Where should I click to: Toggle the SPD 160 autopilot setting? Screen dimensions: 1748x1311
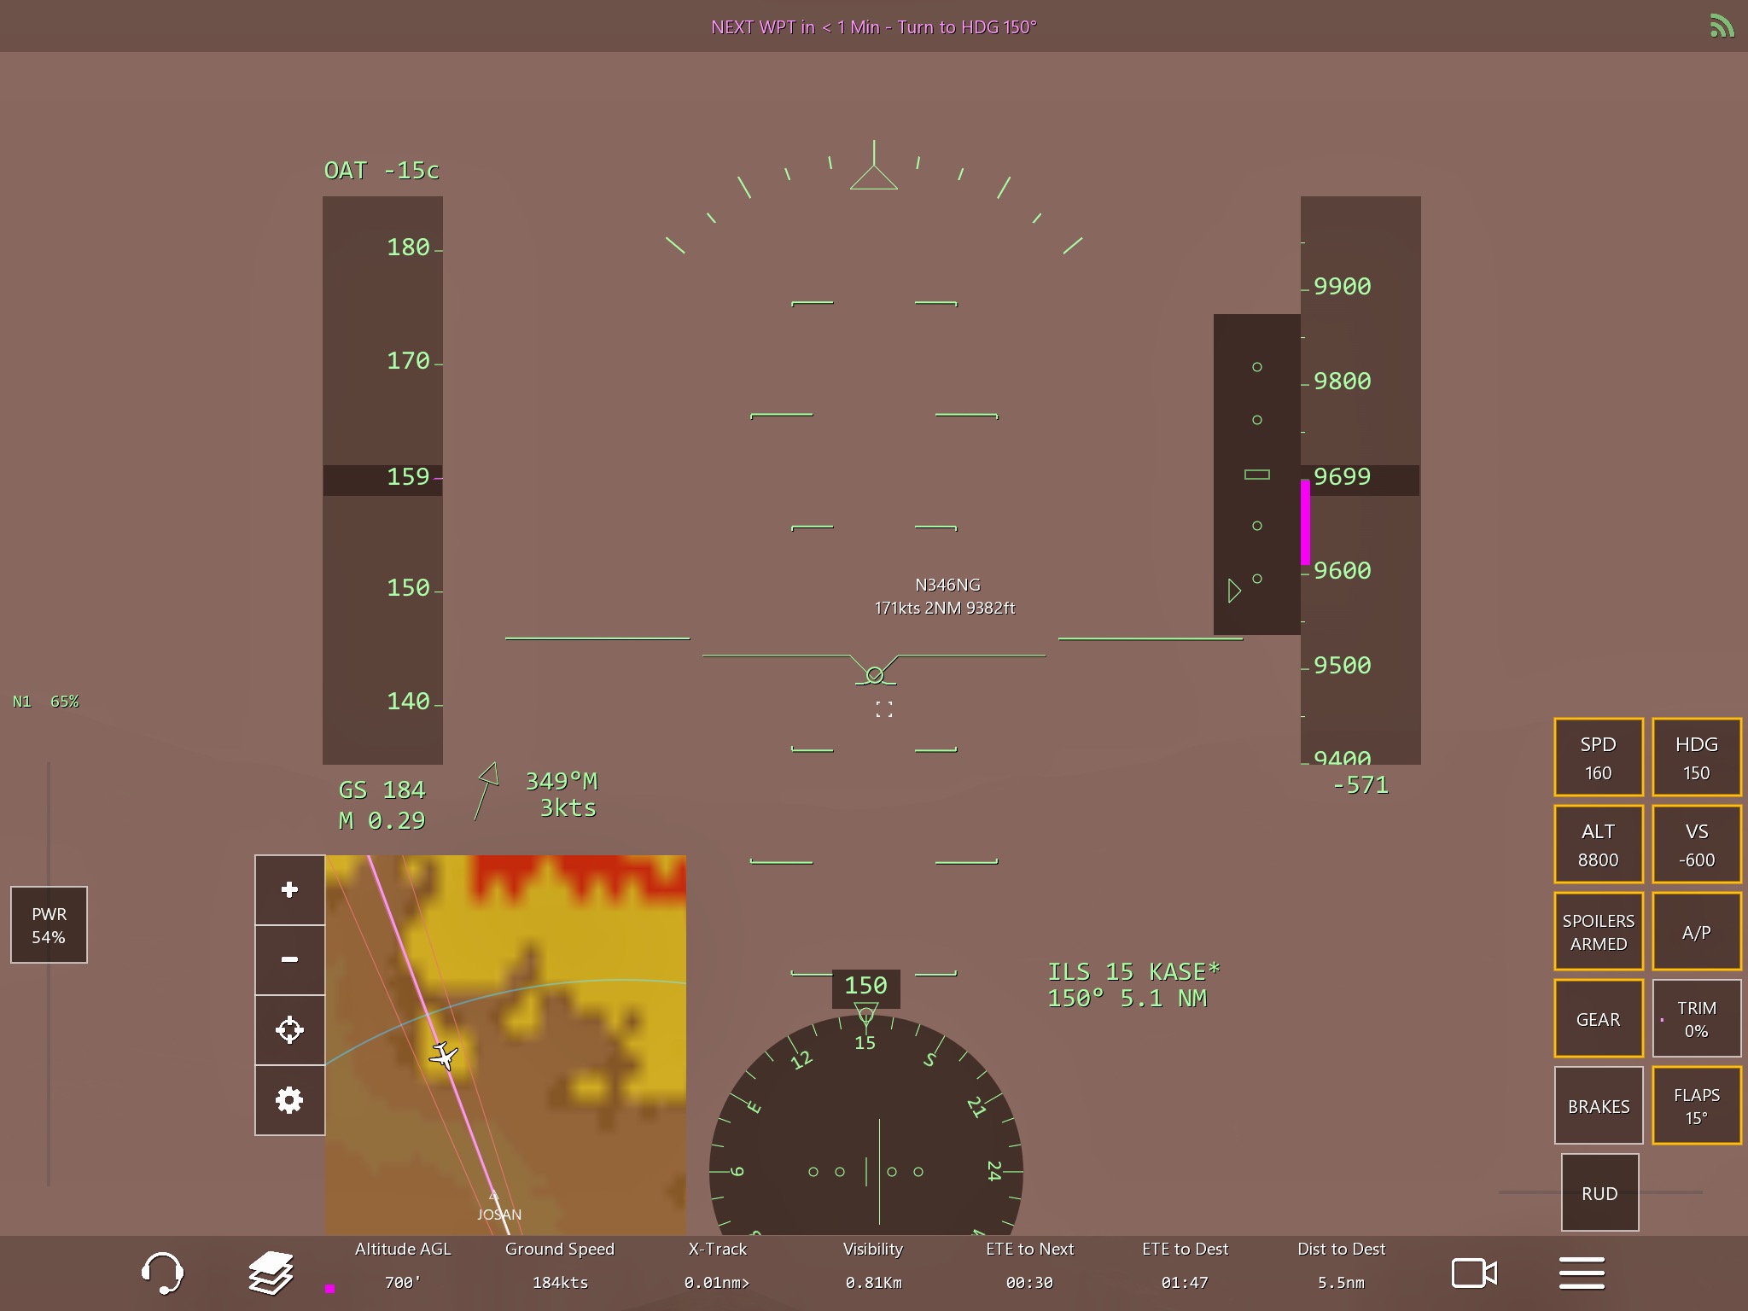click(1598, 757)
